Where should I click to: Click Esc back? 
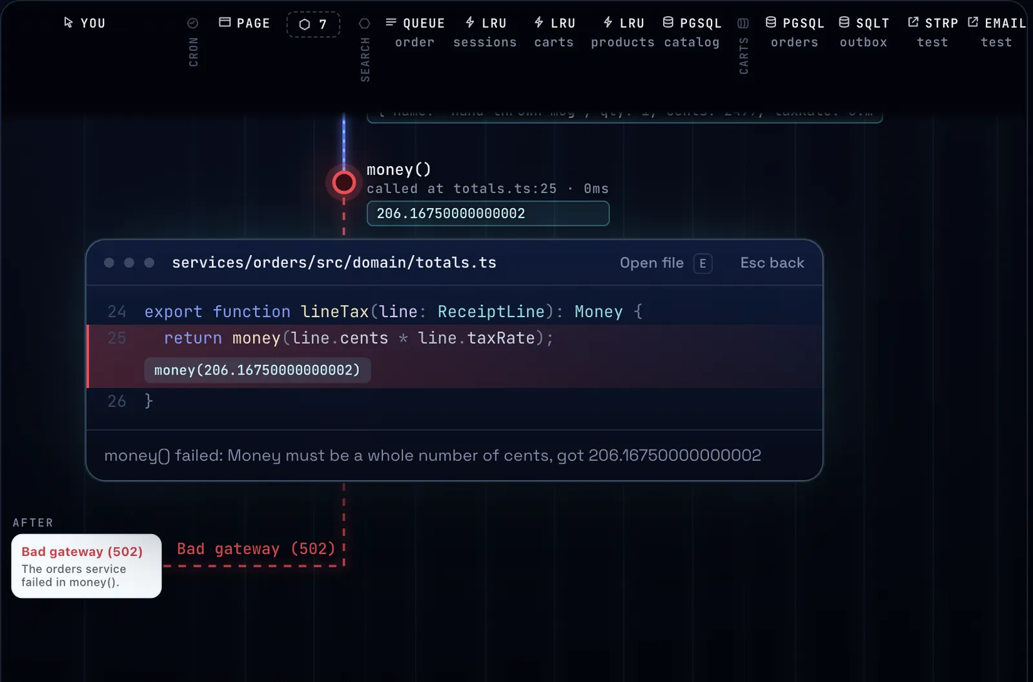coord(772,263)
